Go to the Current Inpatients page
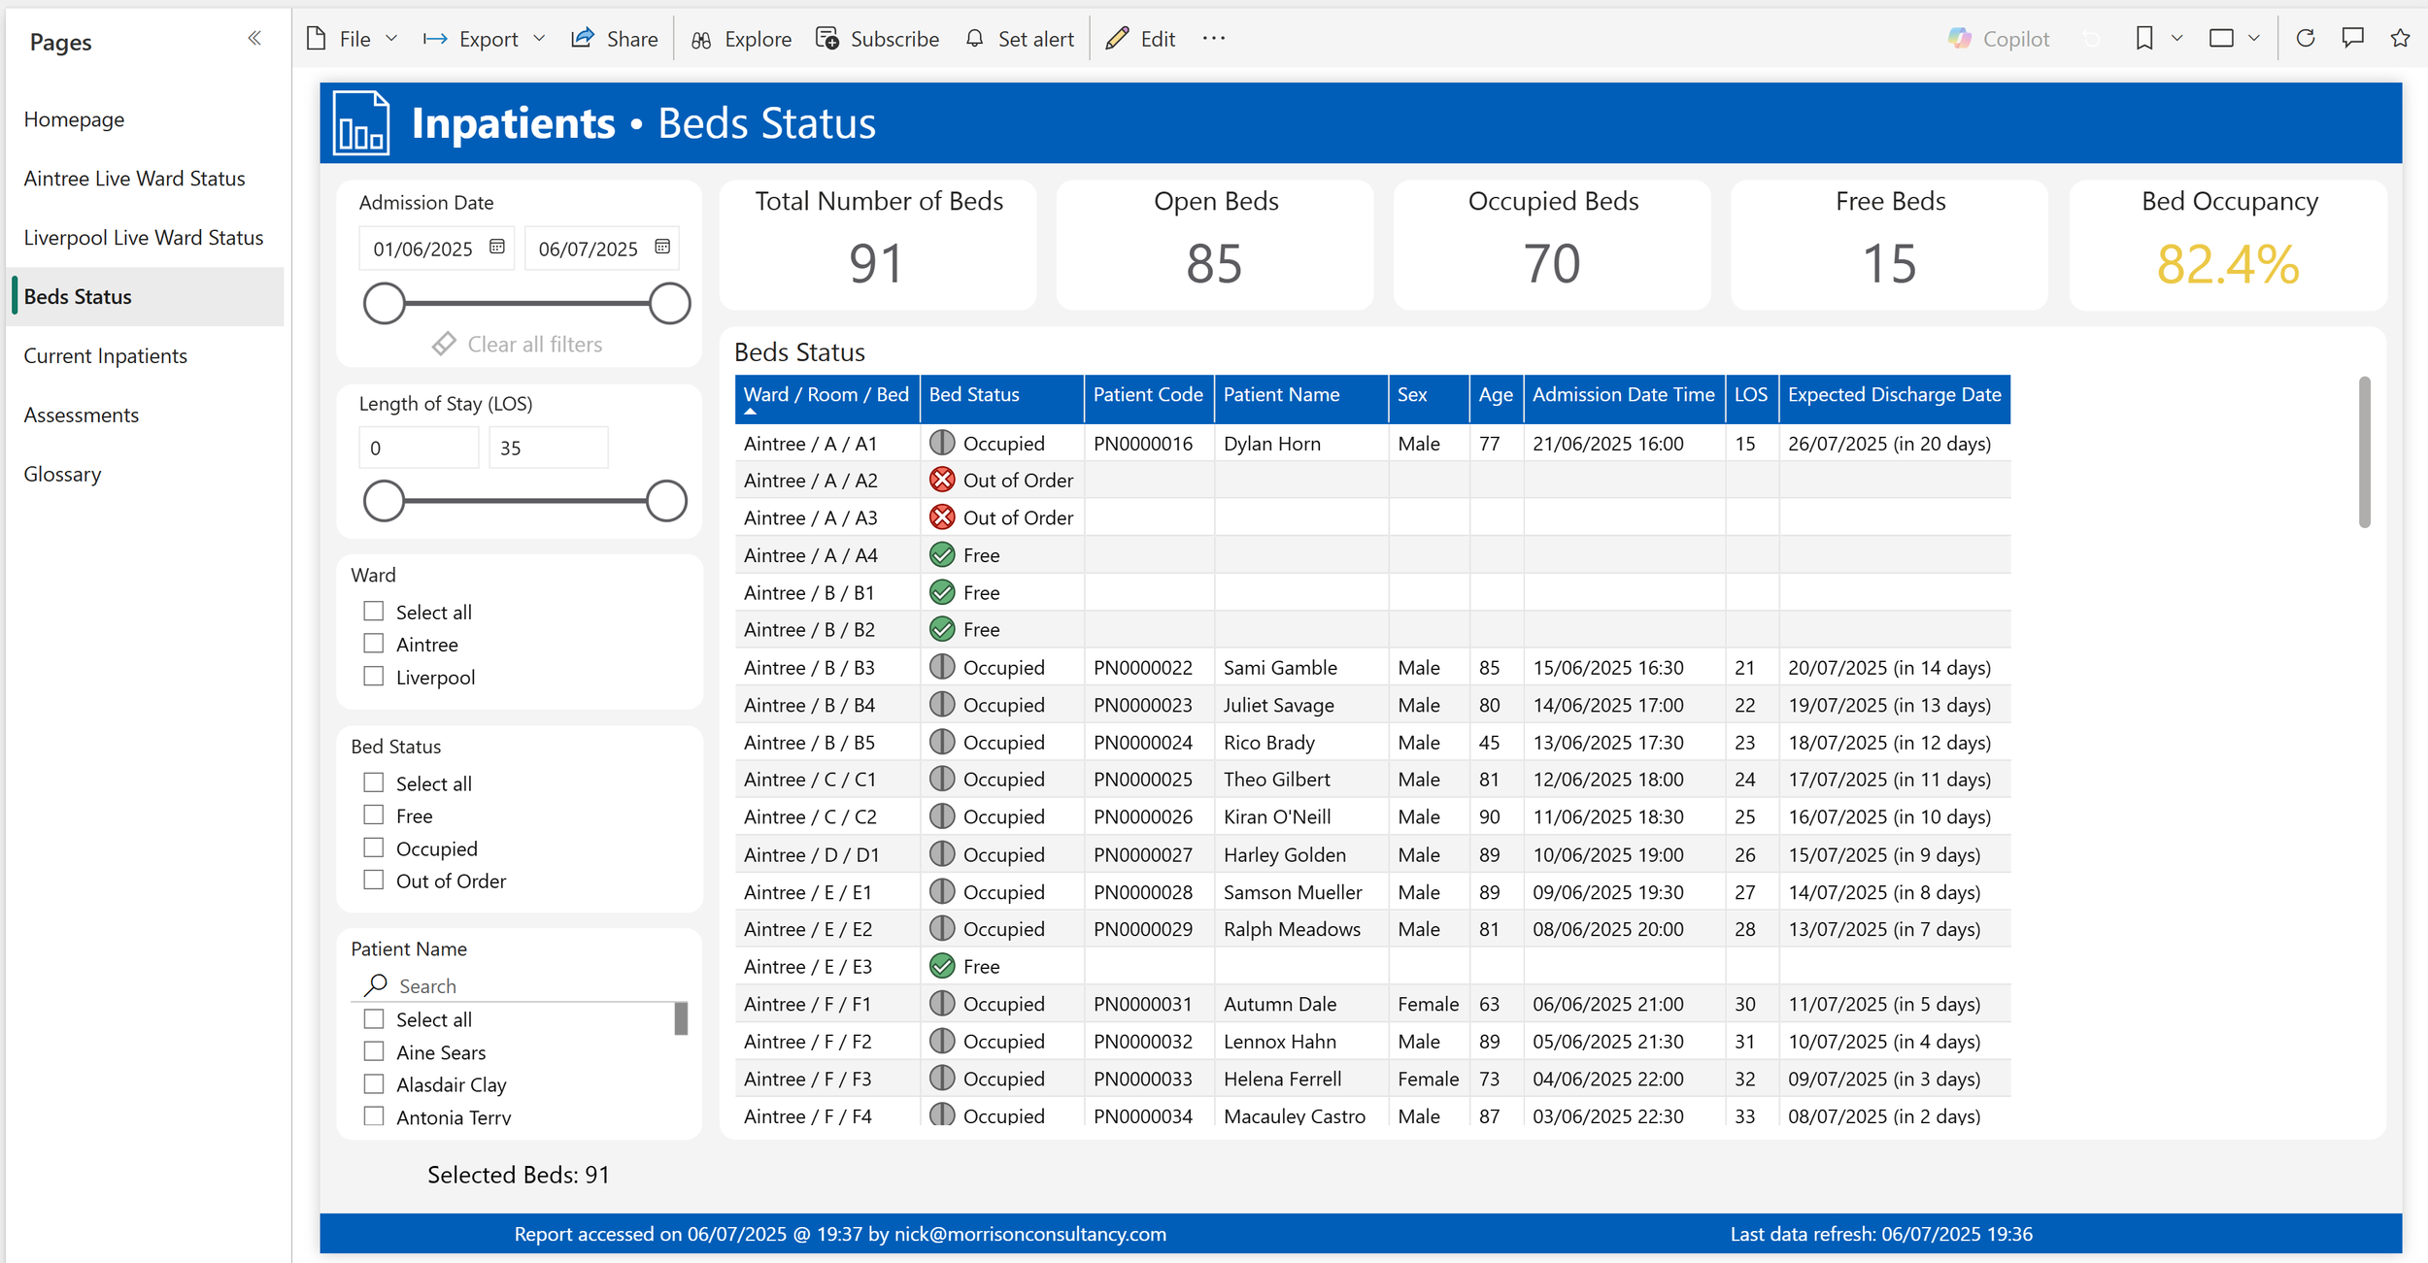Image resolution: width=2428 pixels, height=1263 pixels. coord(106,355)
